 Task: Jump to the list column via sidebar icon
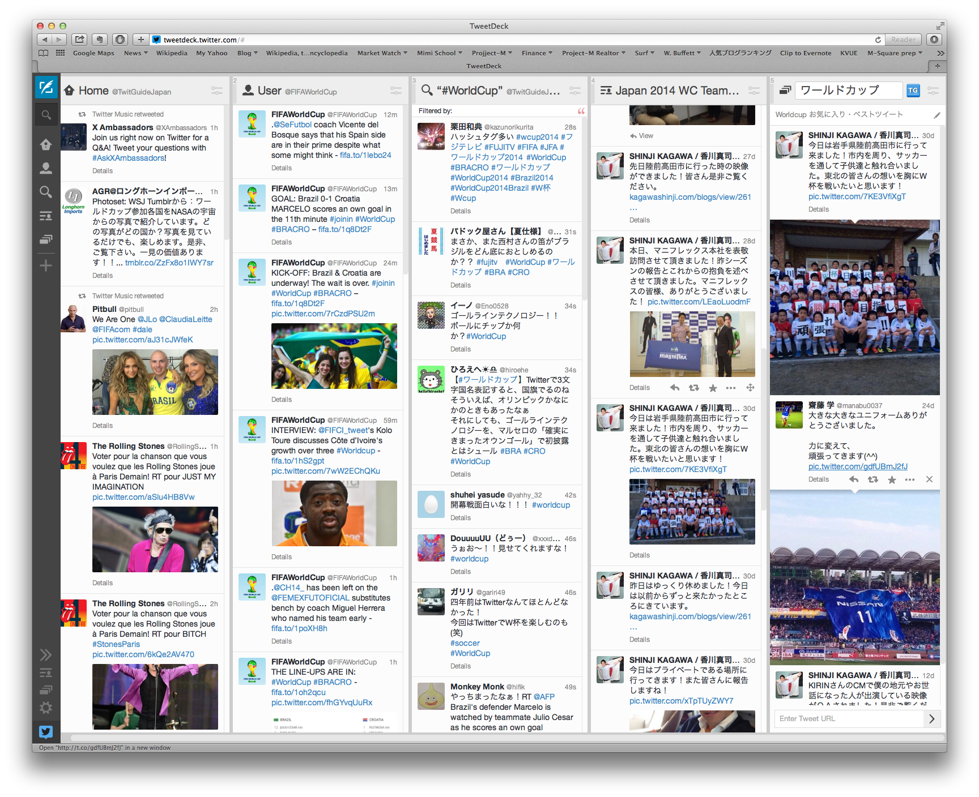point(46,216)
